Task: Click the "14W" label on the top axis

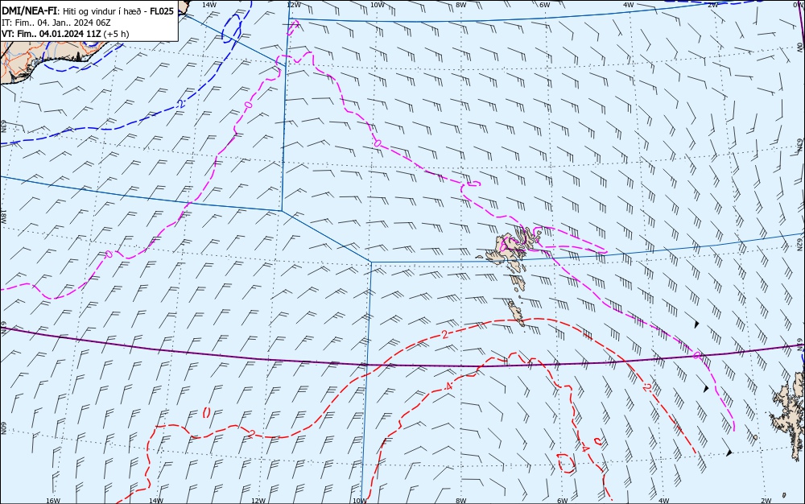Action: 209,4
